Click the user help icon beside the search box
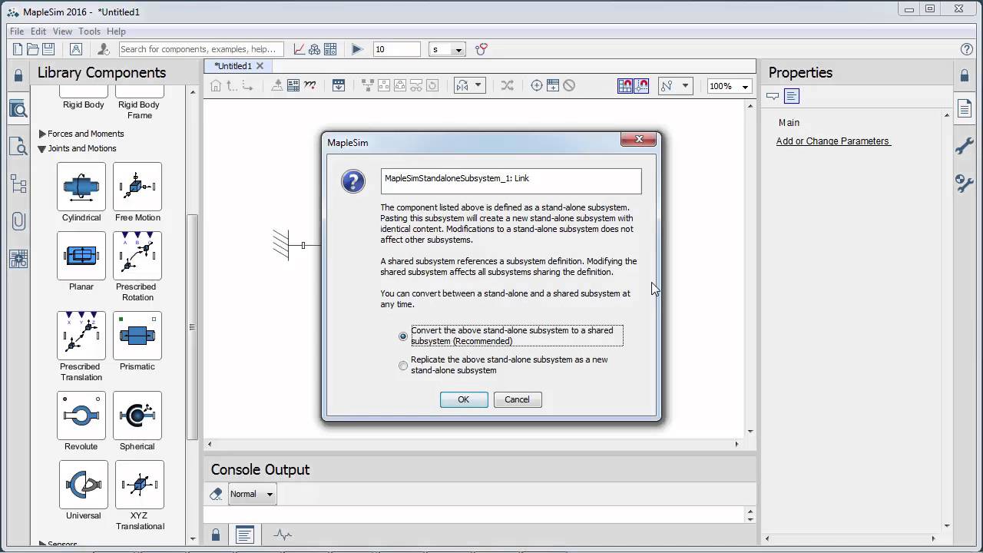 [104, 49]
